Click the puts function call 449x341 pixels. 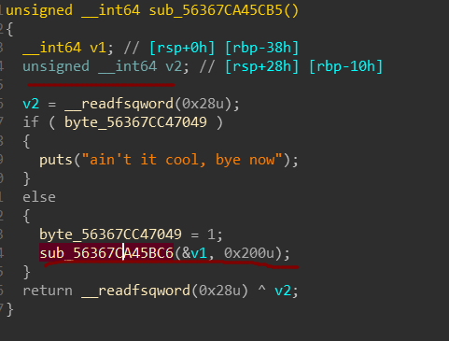[56, 160]
